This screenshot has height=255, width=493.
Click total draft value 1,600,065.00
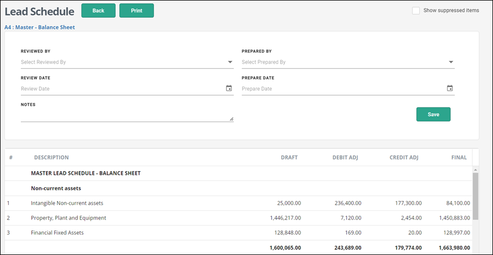[x=285, y=248]
